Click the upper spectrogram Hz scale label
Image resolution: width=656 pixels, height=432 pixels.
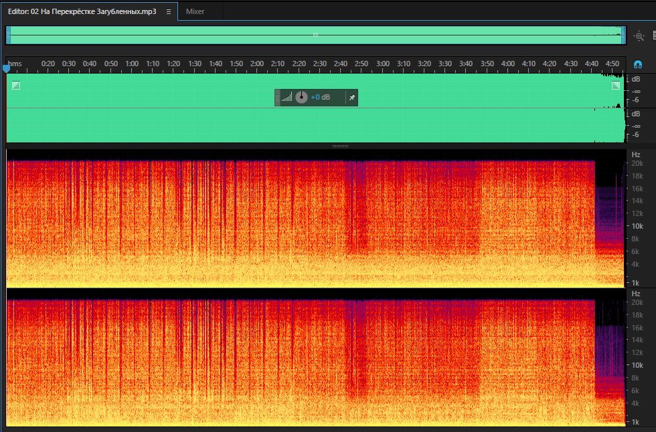point(636,154)
